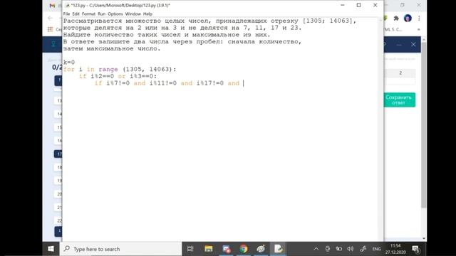Click the for loop line in the editor
The image size is (456, 256).
coord(120,70)
